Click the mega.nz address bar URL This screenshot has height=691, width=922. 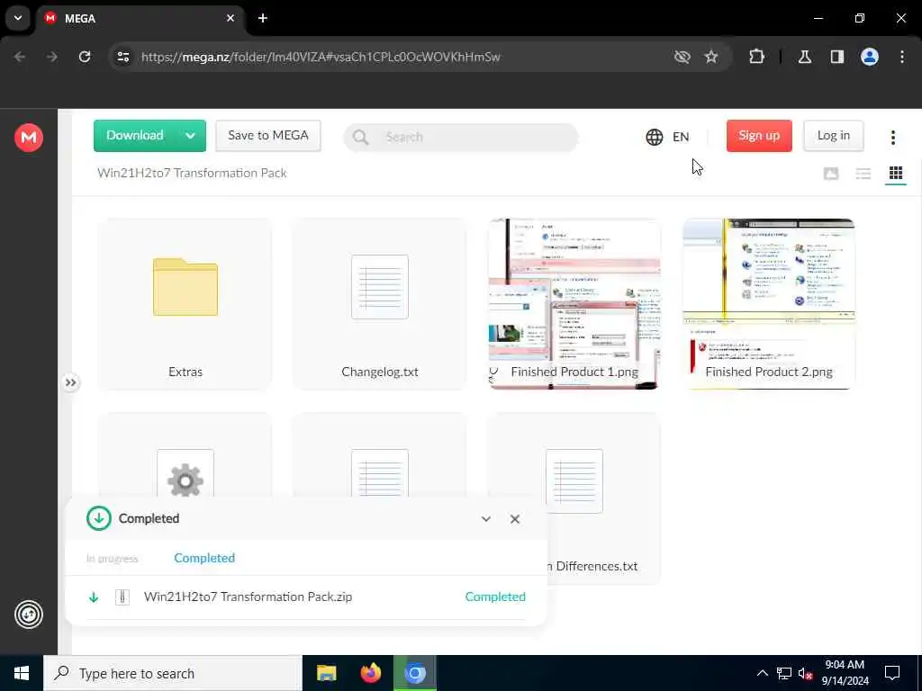(x=321, y=57)
